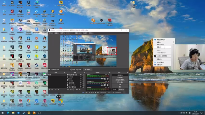
Task: Click Start Virtual Camera button
Action: [x=120, y=80]
